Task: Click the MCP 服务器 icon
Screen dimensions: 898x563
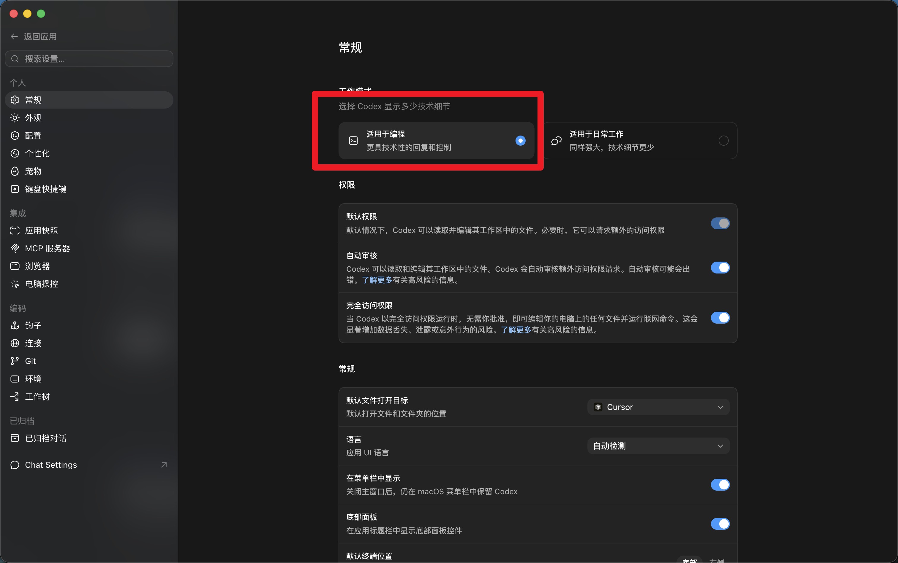Action: point(15,248)
